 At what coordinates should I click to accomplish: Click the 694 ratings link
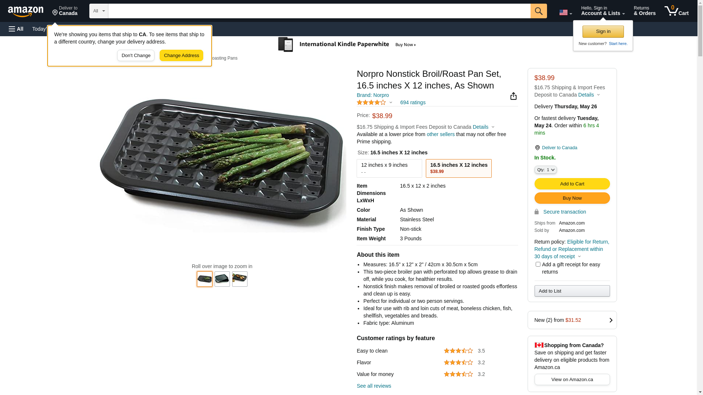coord(413,103)
